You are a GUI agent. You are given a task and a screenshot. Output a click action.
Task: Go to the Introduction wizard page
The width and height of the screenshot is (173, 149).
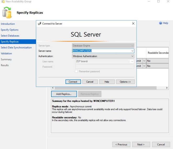(x=8, y=24)
